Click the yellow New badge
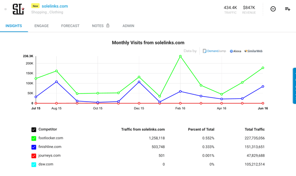Screen dimensions: 296x176 pos(35,6)
